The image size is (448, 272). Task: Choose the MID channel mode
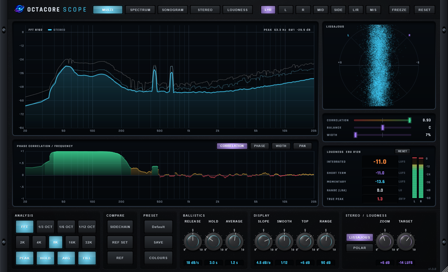click(x=321, y=10)
